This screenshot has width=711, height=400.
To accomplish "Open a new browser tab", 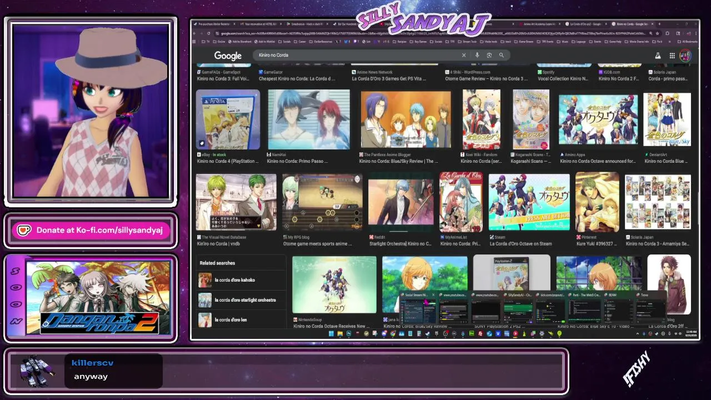I will coord(659,24).
